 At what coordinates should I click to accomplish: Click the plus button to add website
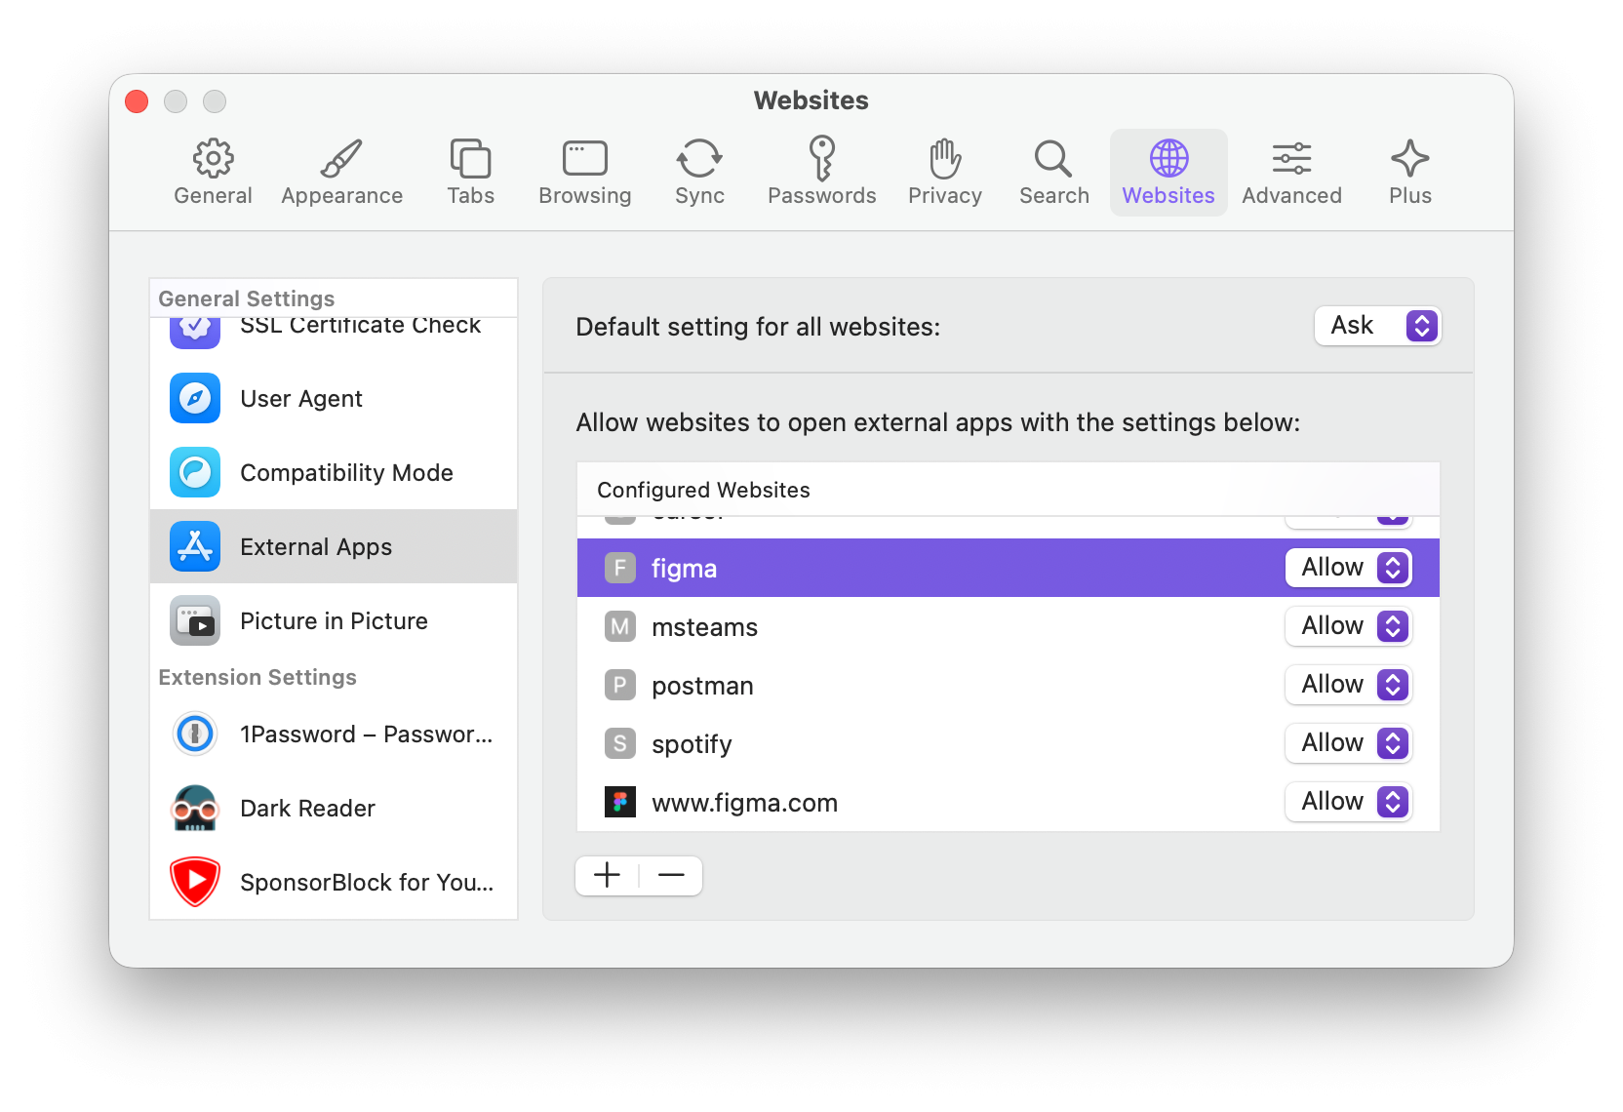point(607,875)
